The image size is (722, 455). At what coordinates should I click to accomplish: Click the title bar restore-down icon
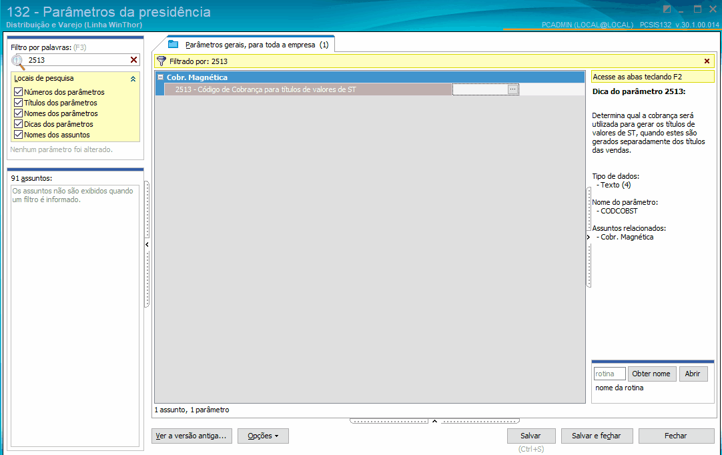click(x=667, y=9)
